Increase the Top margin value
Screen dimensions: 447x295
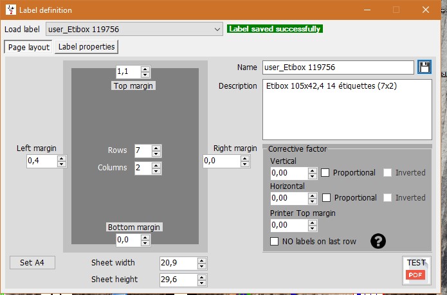point(145,69)
